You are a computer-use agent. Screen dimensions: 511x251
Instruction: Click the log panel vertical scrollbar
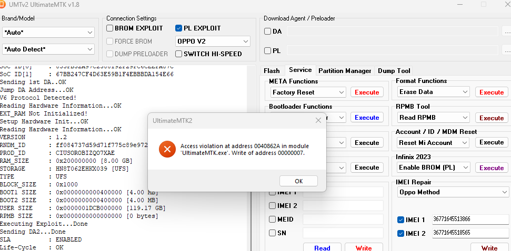coord(251,158)
